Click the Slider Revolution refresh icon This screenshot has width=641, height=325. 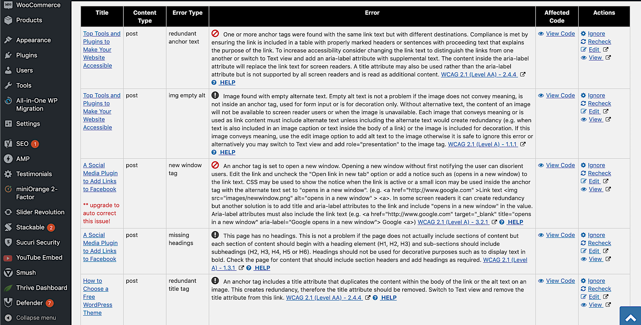pos(8,212)
